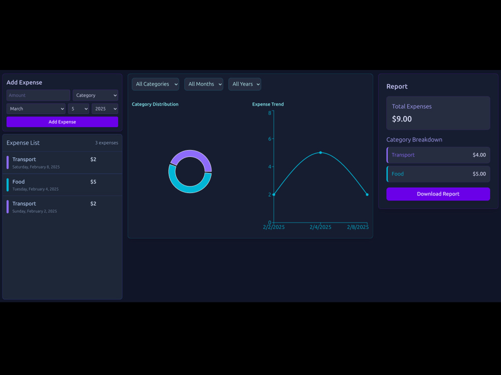Click the $4.00 Transport breakdown amount
Screen dimensions: 501x375
click(479, 155)
